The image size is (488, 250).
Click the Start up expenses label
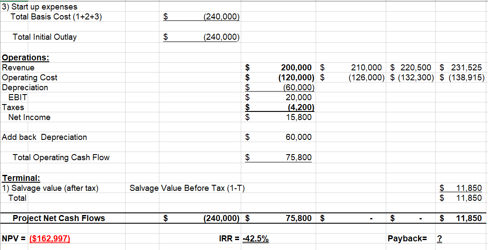click(39, 7)
